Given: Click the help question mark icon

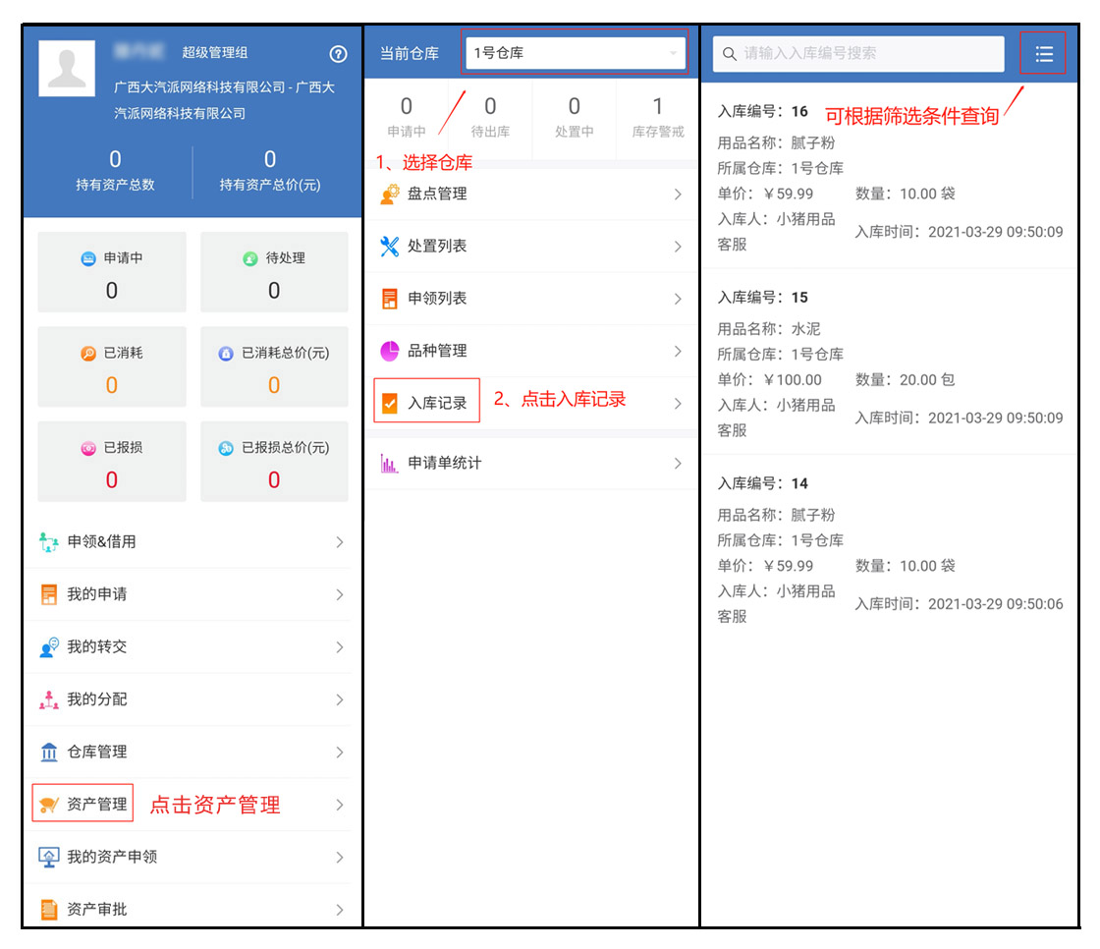Looking at the screenshot, I should click(338, 53).
